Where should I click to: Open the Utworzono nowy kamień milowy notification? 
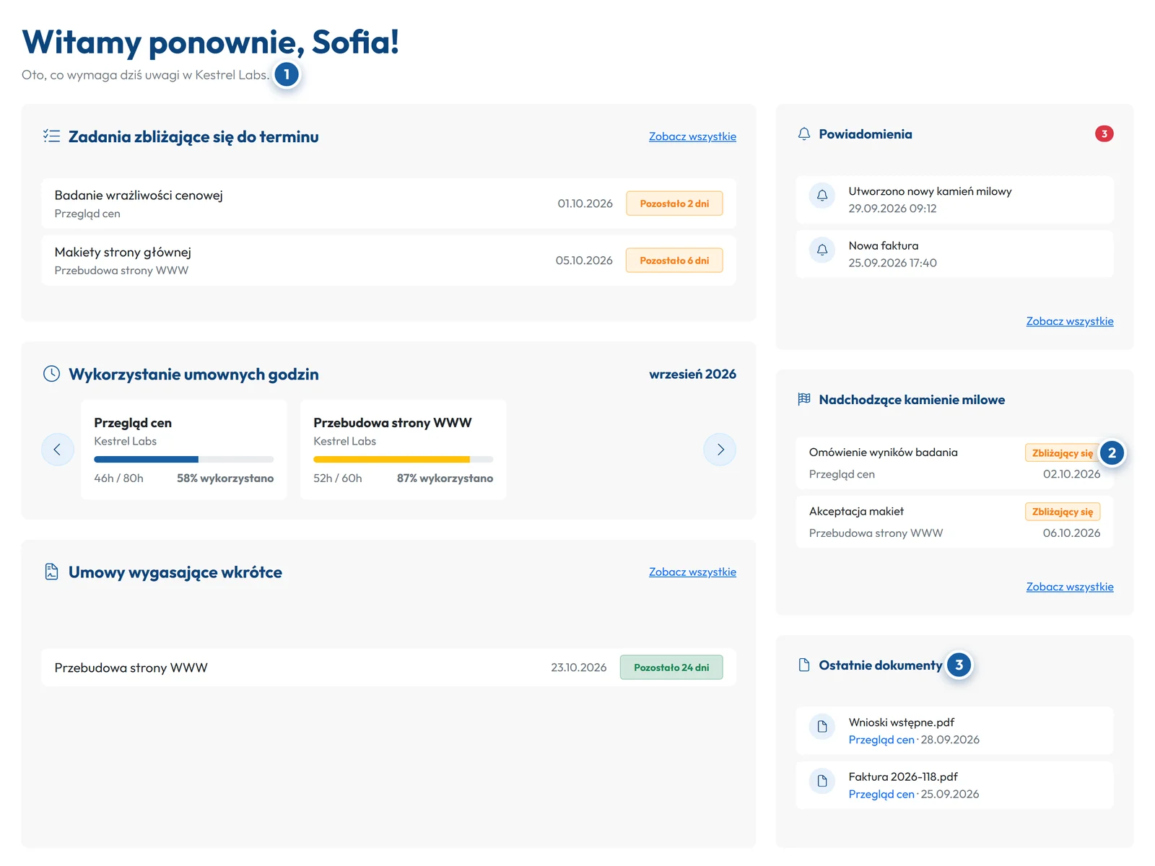click(x=954, y=200)
